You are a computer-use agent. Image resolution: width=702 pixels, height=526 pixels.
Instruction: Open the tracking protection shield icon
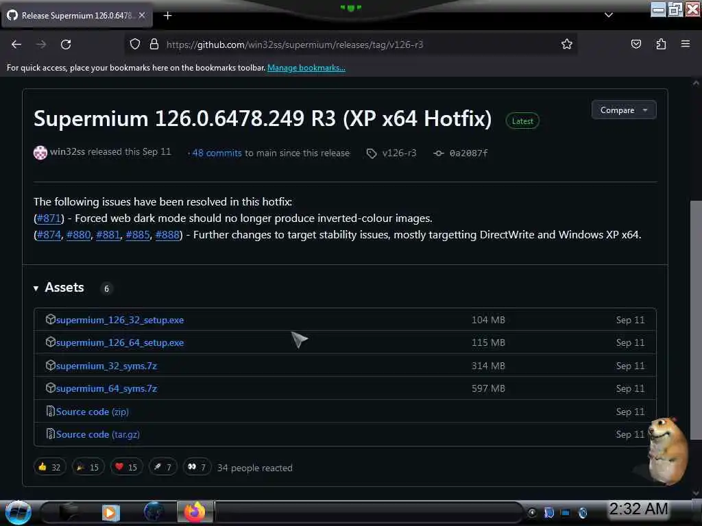tap(135, 45)
